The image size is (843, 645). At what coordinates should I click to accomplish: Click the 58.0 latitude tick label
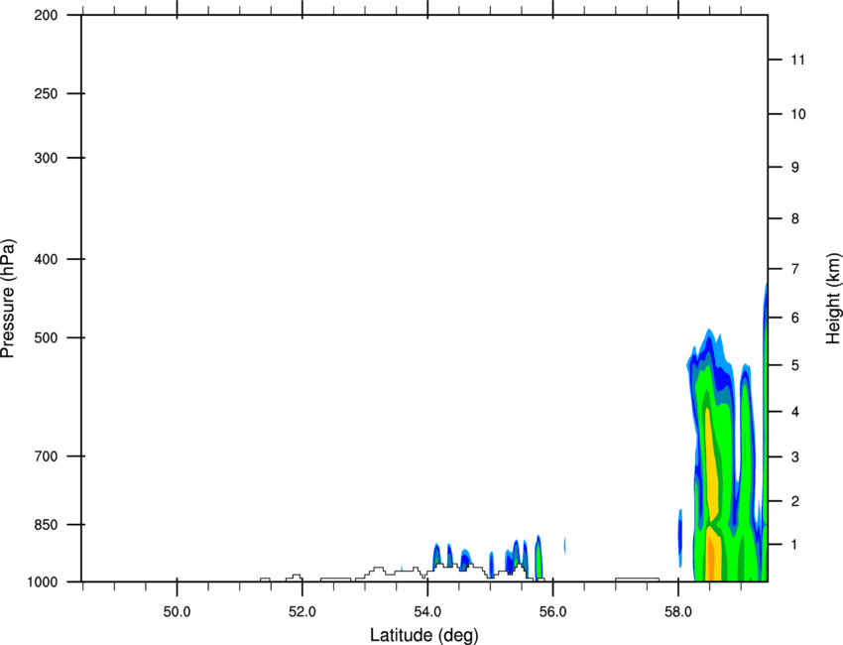(x=678, y=611)
